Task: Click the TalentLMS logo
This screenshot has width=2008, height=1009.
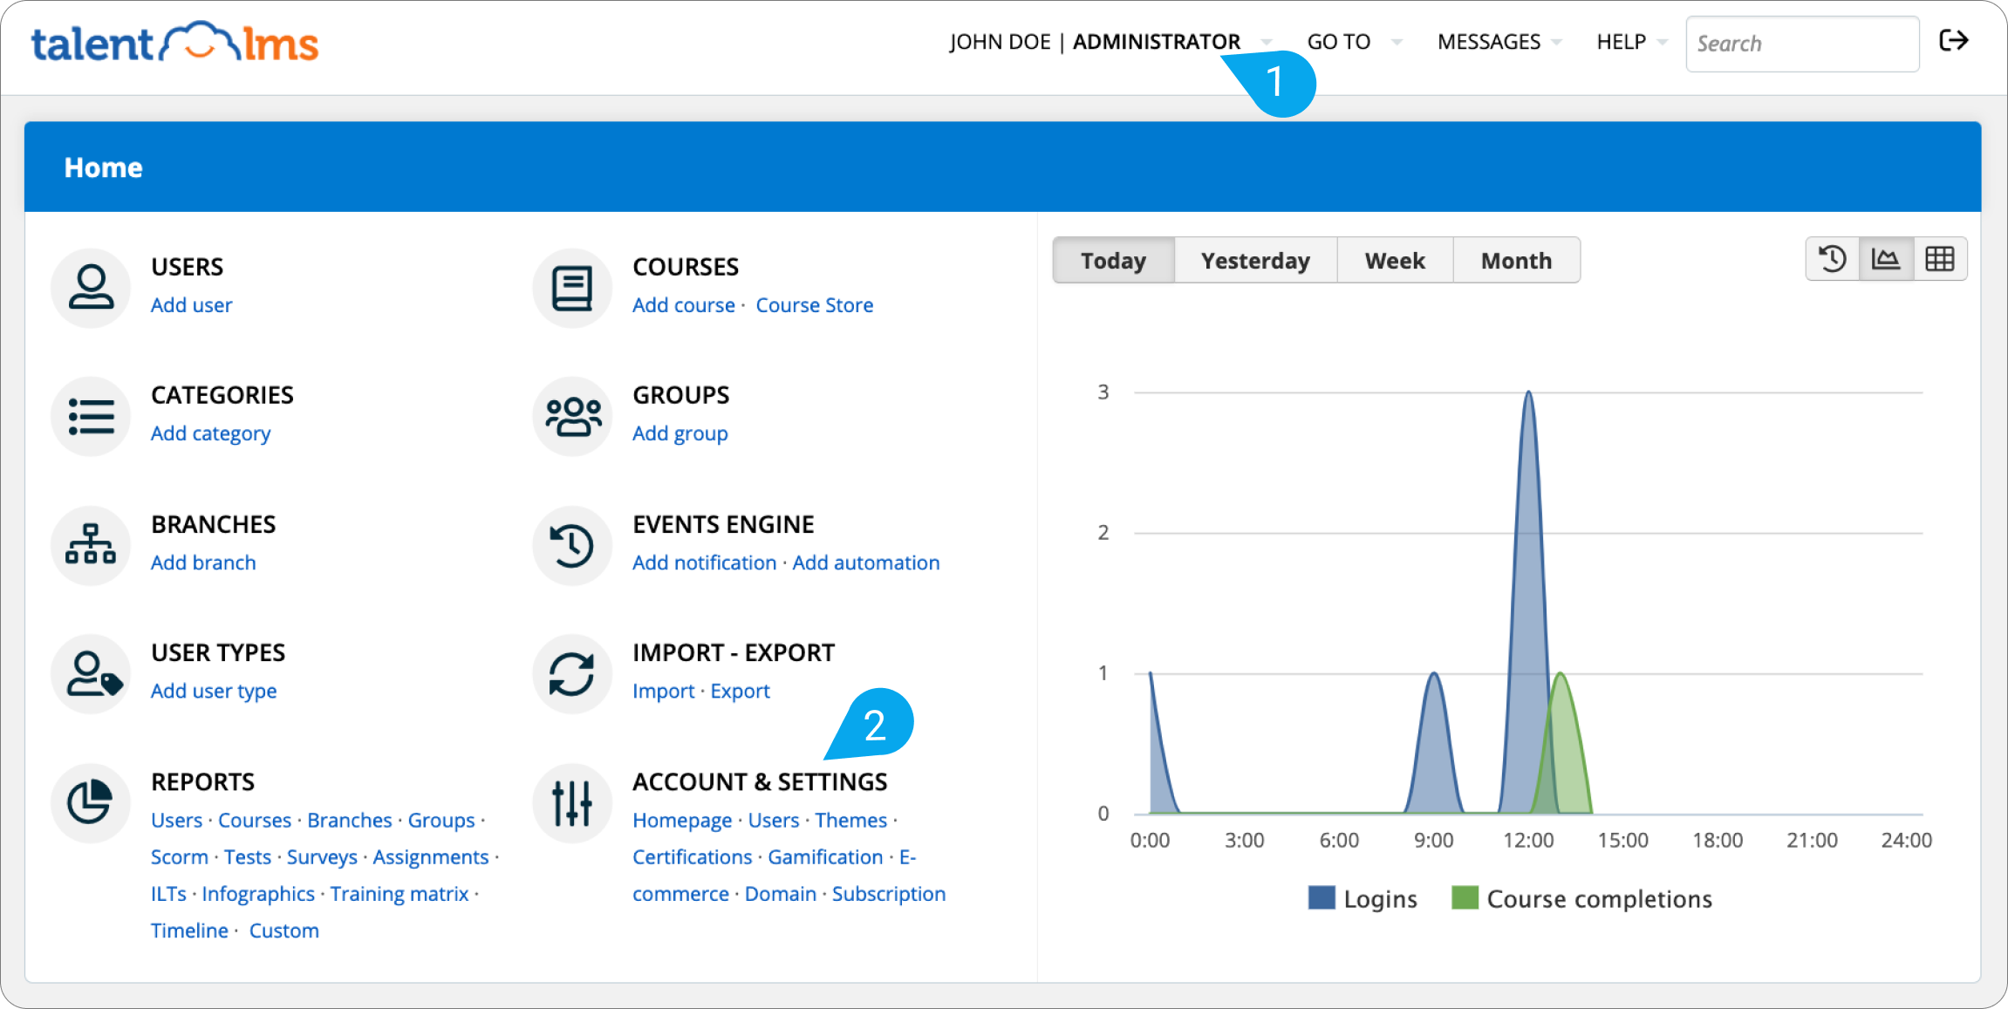Action: (x=174, y=42)
